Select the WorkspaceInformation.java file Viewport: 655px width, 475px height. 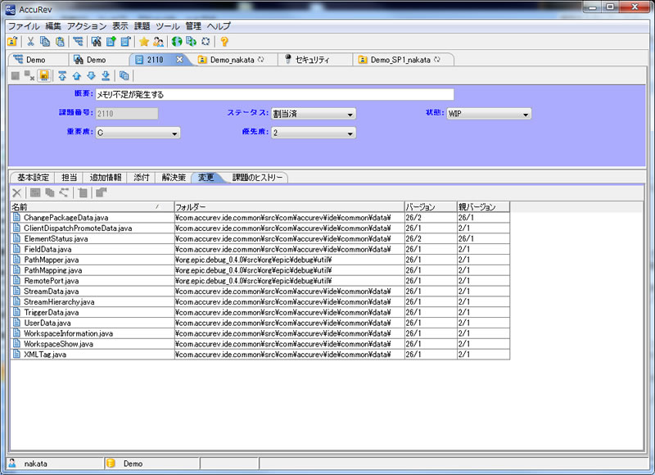pos(69,333)
